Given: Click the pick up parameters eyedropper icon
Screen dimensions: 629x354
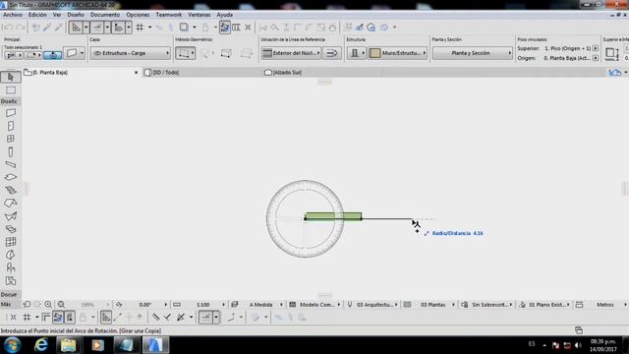Looking at the screenshot, I should [x=47, y=28].
